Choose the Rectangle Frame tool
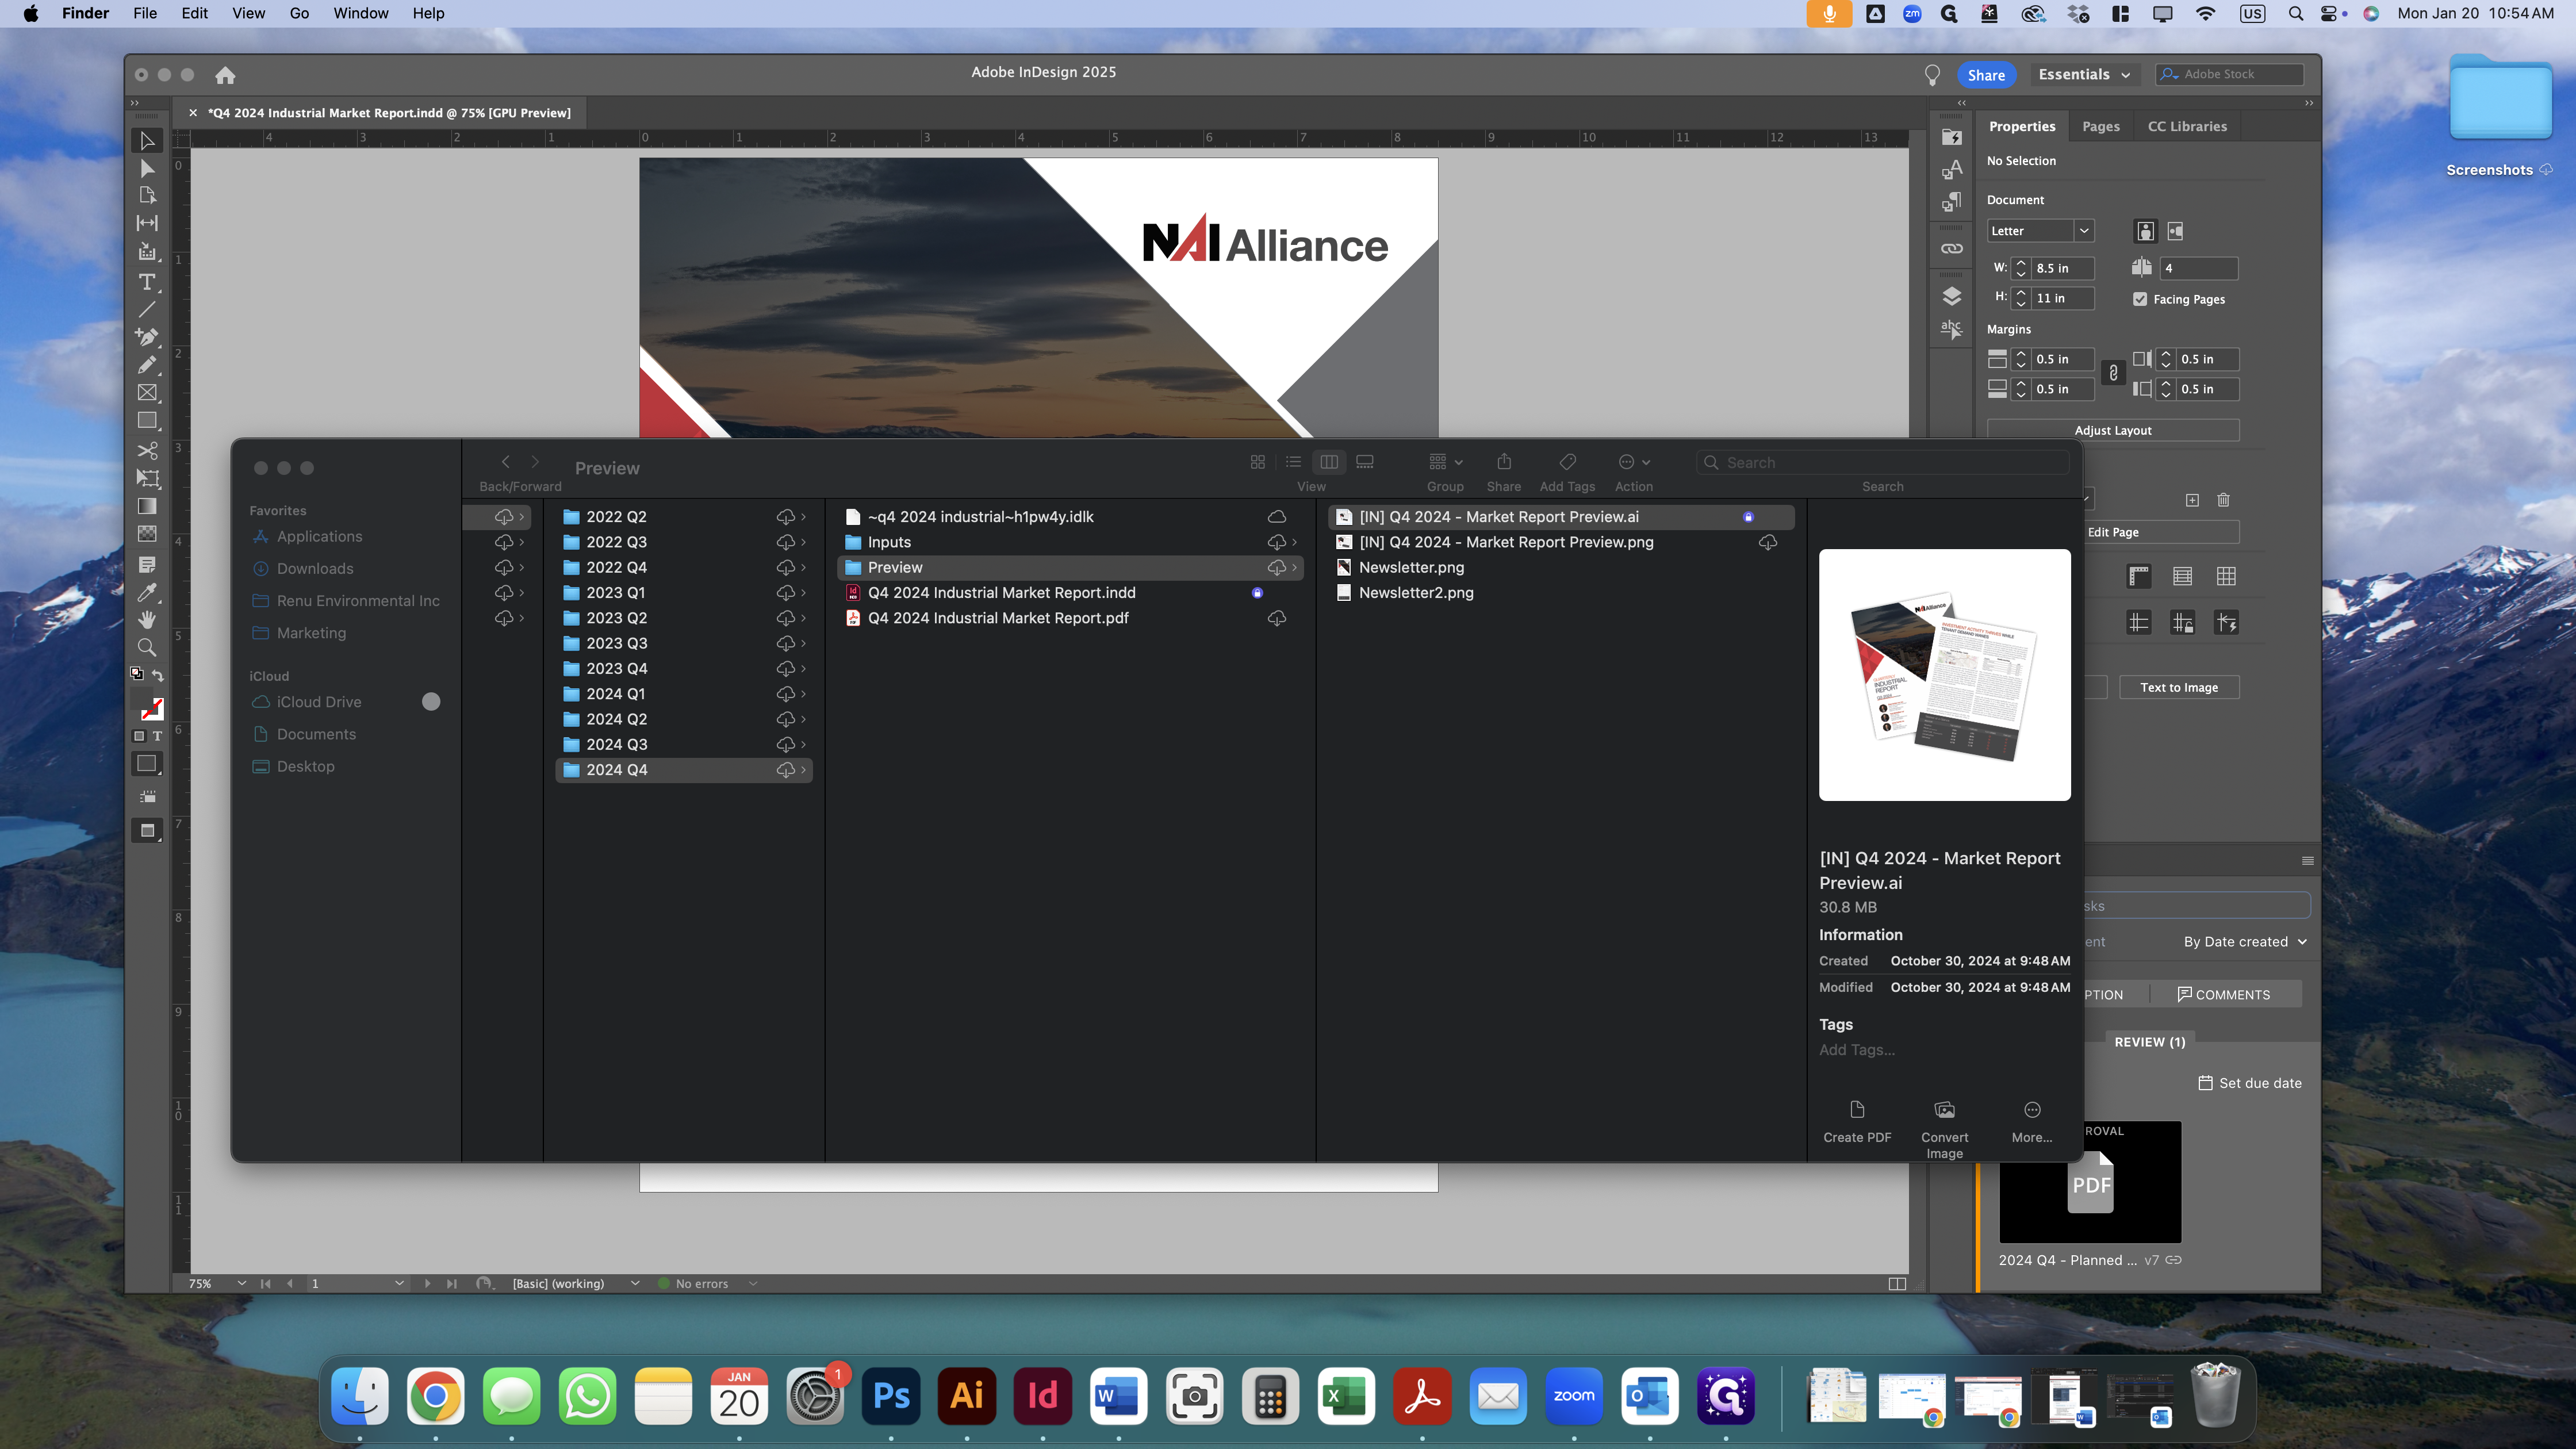The image size is (2576, 1449). 147,393
